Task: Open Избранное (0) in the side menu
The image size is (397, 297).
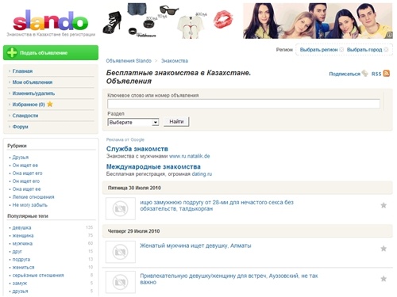Action: point(29,105)
